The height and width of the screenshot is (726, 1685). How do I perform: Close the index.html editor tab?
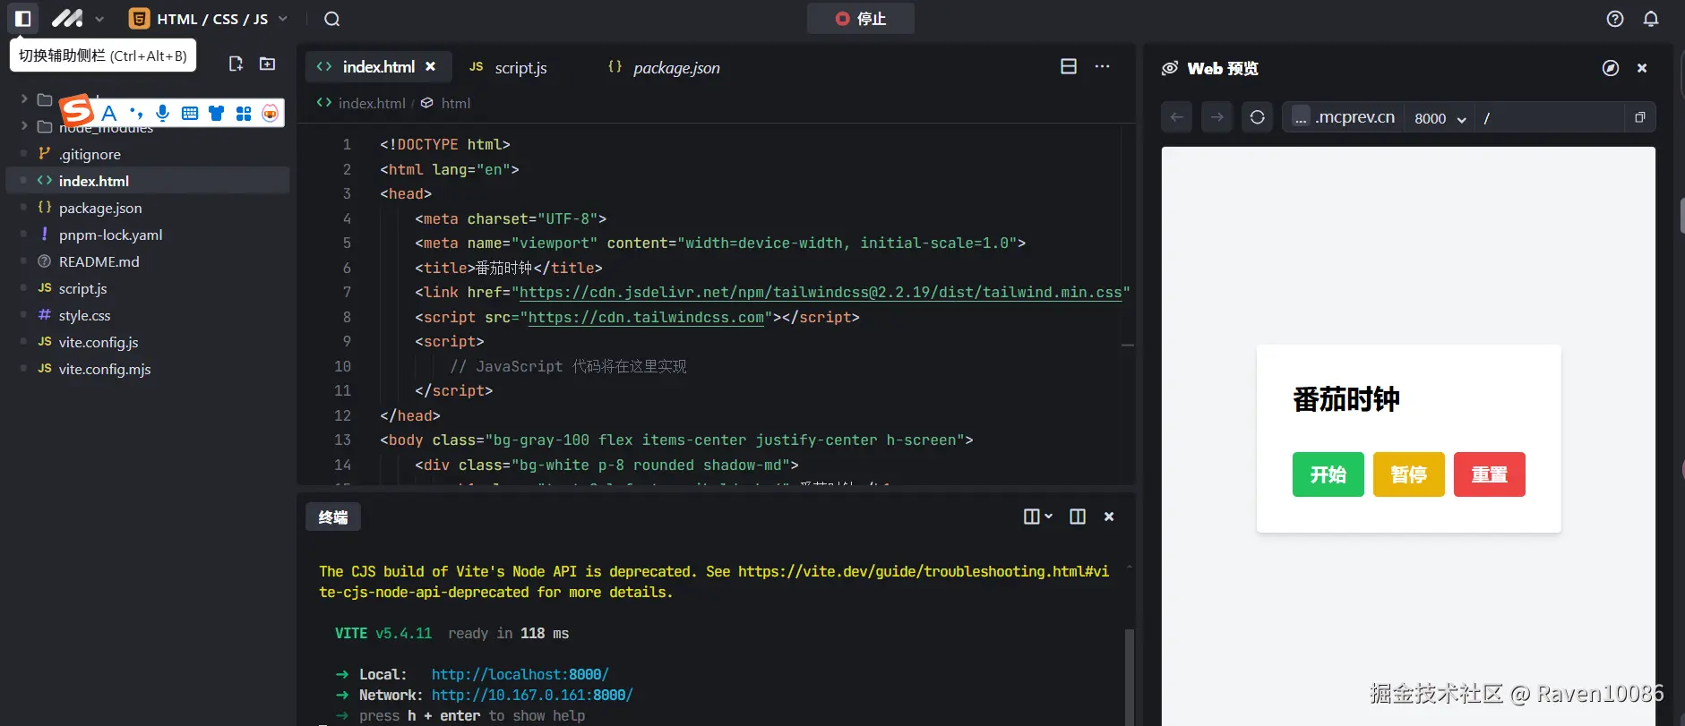pyautogui.click(x=431, y=66)
